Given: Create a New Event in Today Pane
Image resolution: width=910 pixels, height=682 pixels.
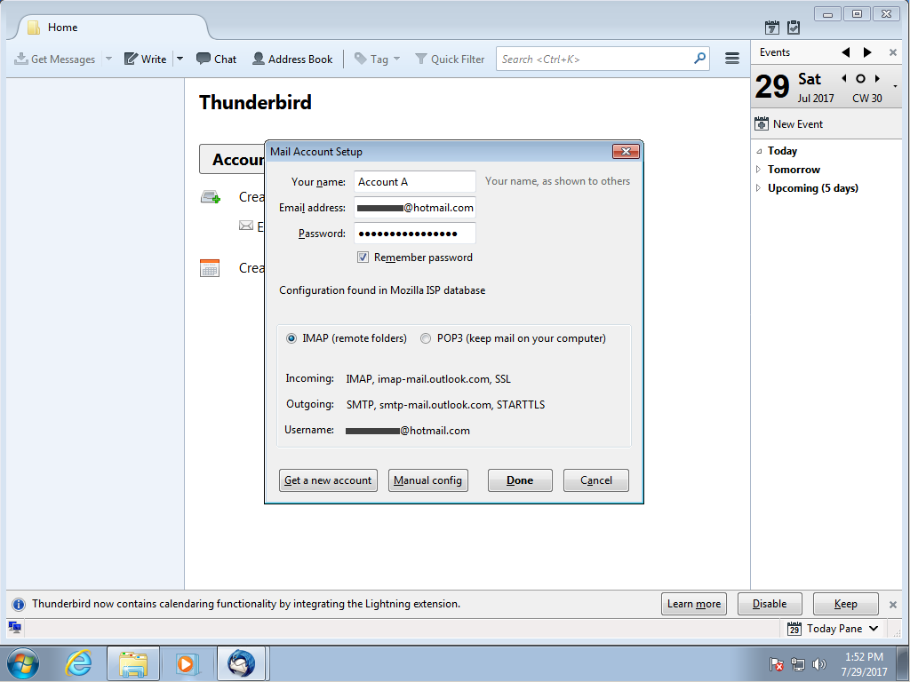Looking at the screenshot, I should pos(788,124).
